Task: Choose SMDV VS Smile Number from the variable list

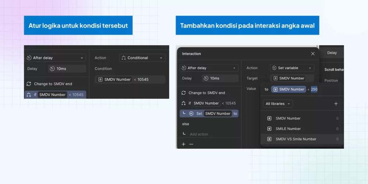Action: pos(303,139)
